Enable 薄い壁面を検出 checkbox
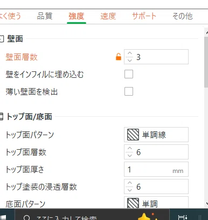Image resolution: width=208 pixels, height=220 pixels. (129, 91)
